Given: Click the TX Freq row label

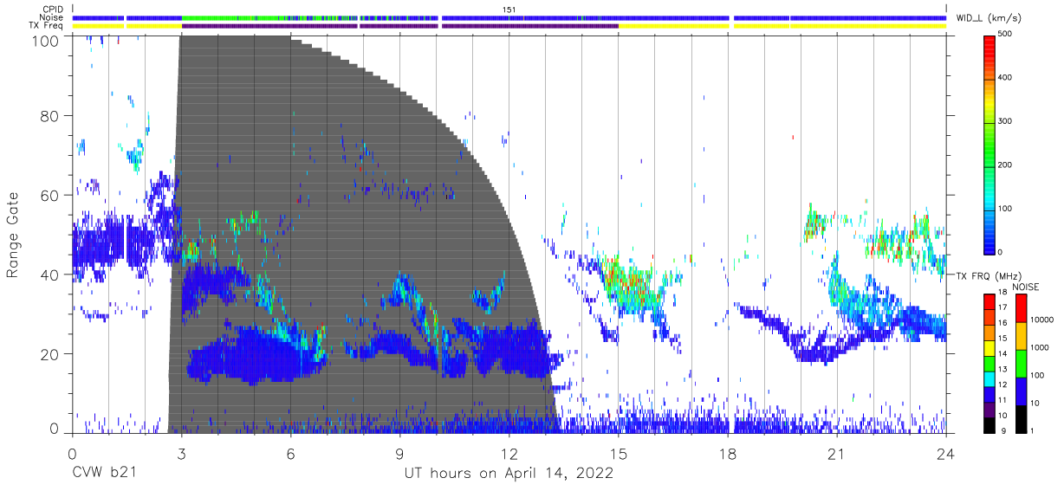Looking at the screenshot, I should pos(47,26).
